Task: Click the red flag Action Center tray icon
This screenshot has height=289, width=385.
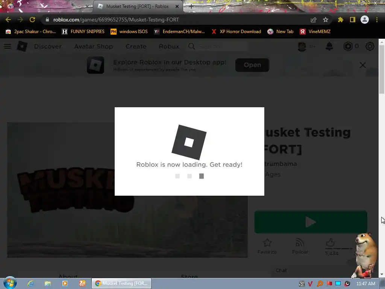Action: (x=329, y=284)
